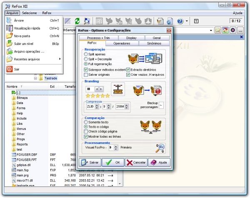Click the dialog's Ajuda button

click(x=159, y=162)
